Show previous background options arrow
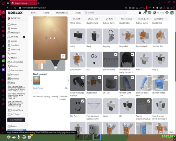This screenshot has height=141, width=176. pyautogui.click(x=32, y=80)
